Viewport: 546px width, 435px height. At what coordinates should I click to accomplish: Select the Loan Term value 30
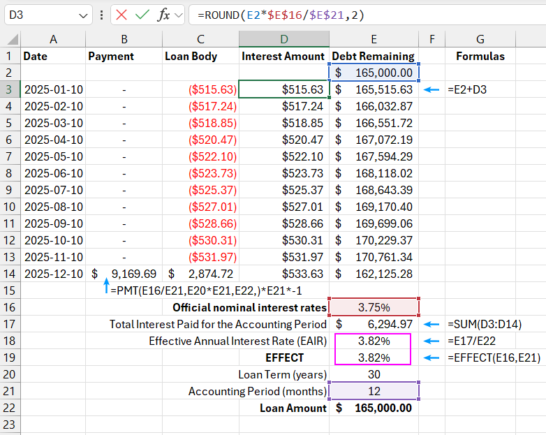374,374
